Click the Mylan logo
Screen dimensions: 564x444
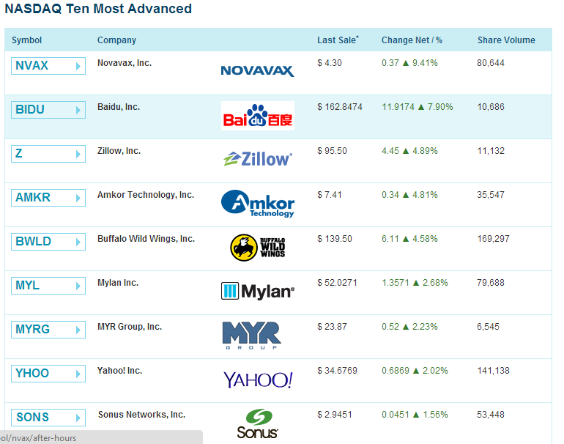point(258,292)
